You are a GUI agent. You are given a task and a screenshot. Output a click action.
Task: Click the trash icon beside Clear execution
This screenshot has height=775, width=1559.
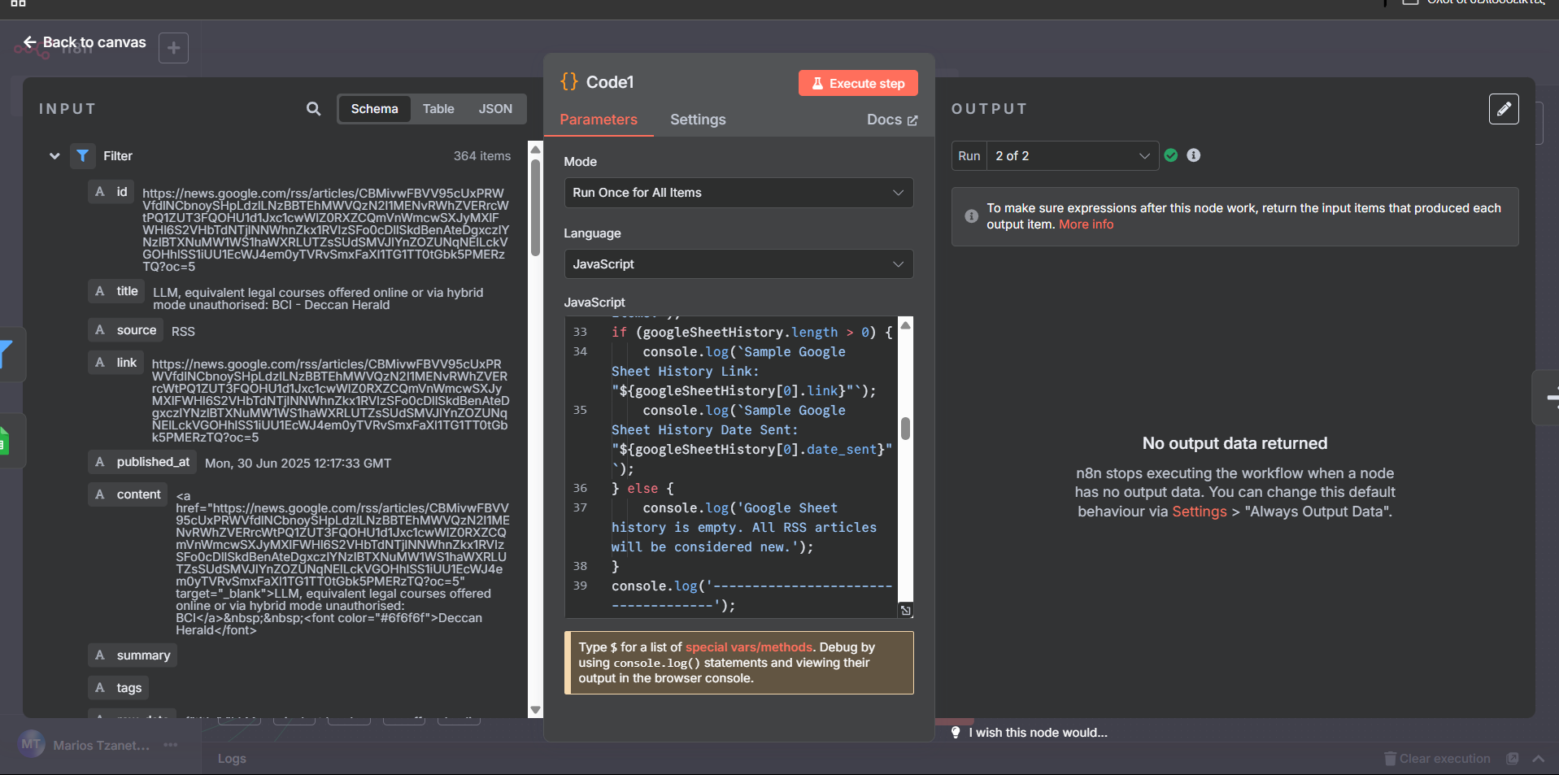point(1390,759)
